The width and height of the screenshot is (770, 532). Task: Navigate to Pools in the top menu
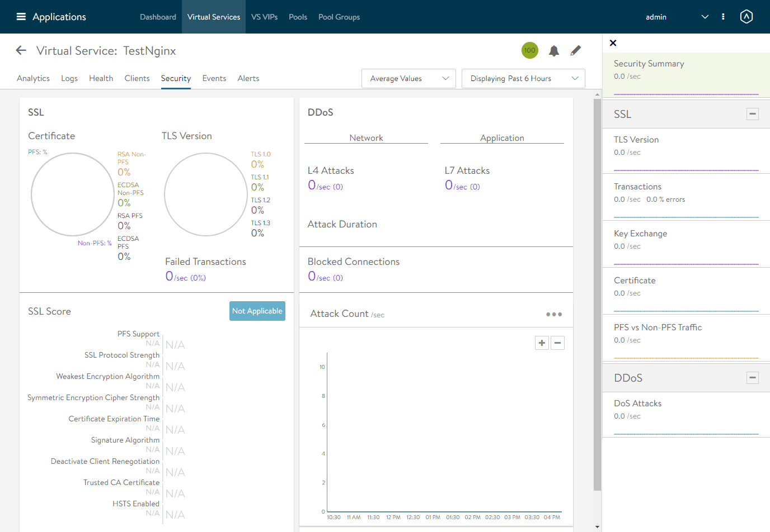coord(298,17)
